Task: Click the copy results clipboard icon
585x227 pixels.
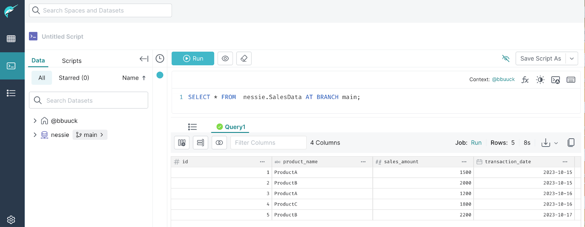Action: click(571, 143)
